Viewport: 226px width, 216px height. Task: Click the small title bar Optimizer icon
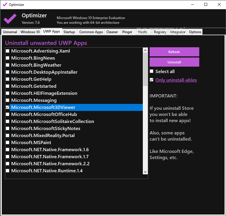(5, 4)
